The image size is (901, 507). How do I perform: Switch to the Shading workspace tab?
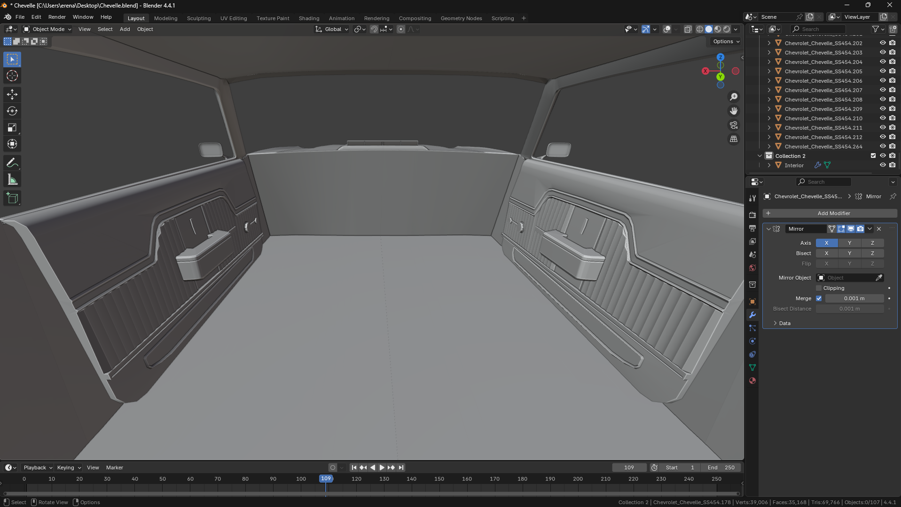pos(309,18)
